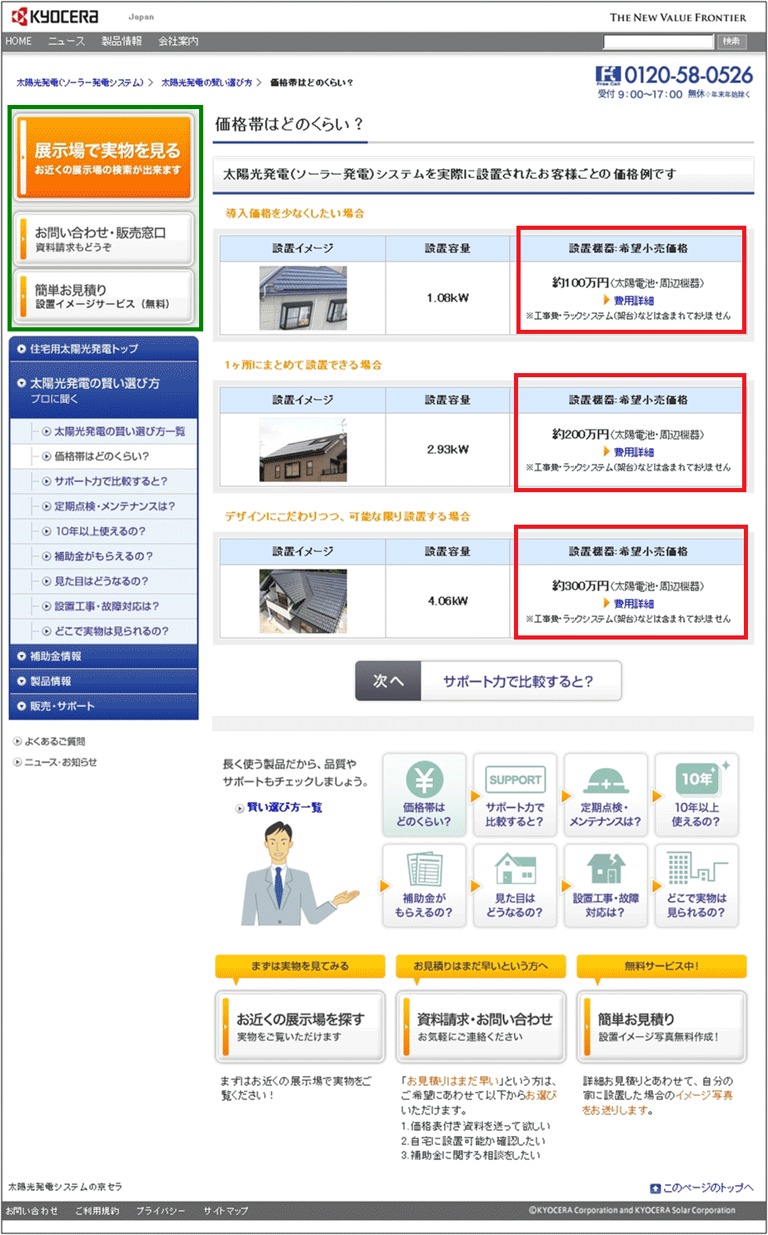Click the お近くの展示場を探す button
768x1235 pixels.
point(300,1026)
